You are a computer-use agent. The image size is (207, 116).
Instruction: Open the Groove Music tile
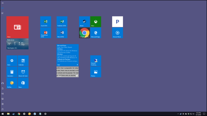click(x=118, y=33)
